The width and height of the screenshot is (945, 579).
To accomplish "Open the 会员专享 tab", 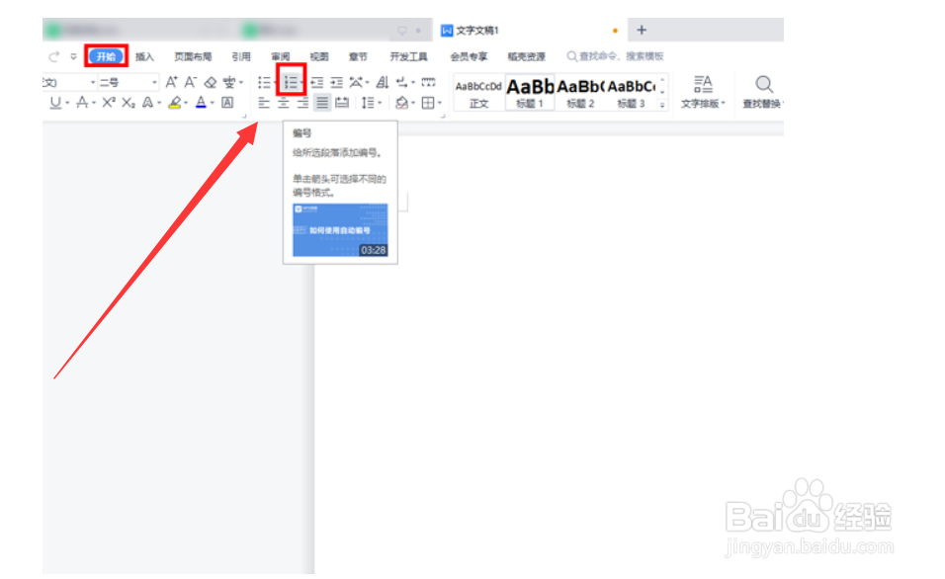I will click(469, 56).
